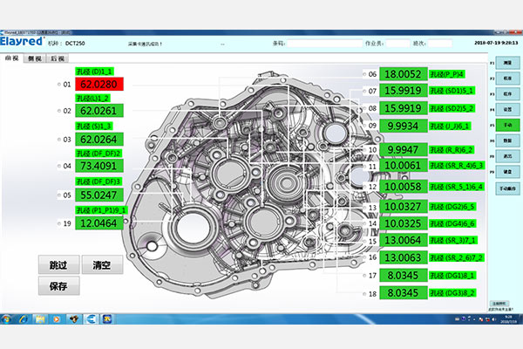Click the 手动操作 manual operation button
Screen dimensions: 523x349
[x=507, y=188]
